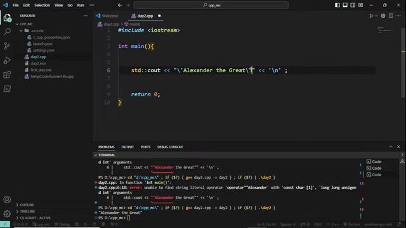The height and width of the screenshot is (228, 406).
Task: Open the Selection menu
Action: click(x=42, y=5)
